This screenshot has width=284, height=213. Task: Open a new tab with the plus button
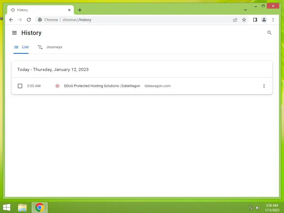click(80, 10)
